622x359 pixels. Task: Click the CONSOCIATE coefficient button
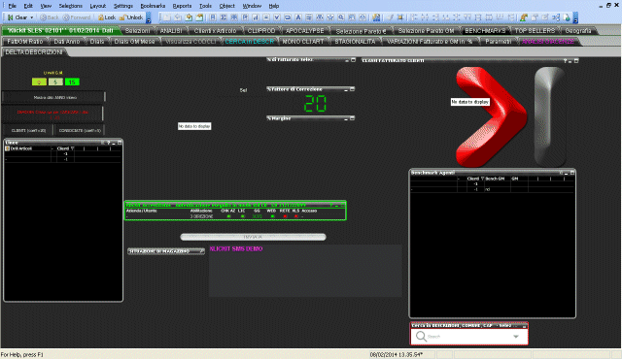click(x=80, y=130)
